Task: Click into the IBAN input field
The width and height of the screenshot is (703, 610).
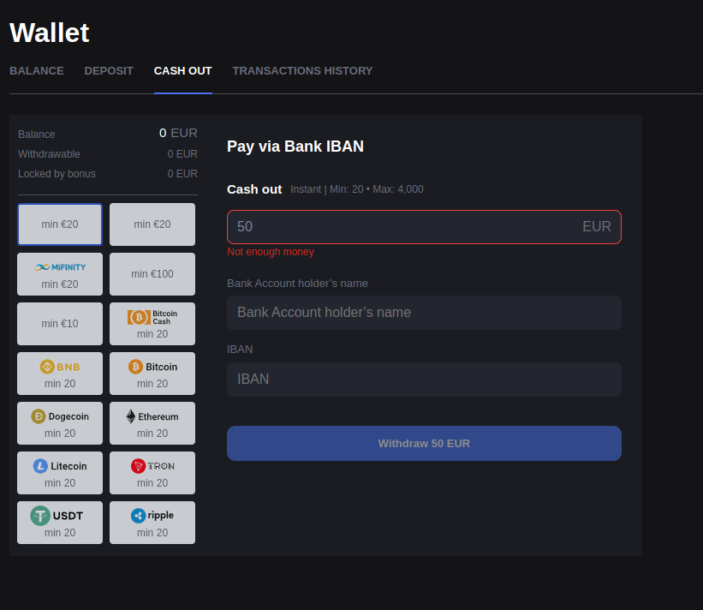Action: click(424, 380)
